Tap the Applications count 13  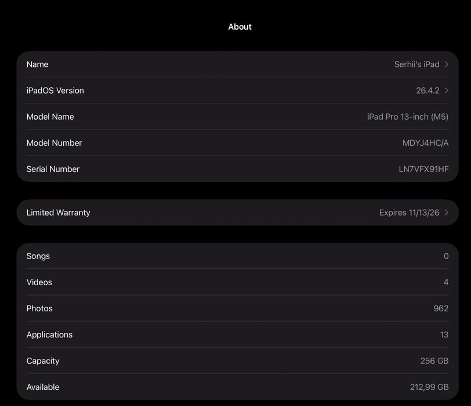444,335
